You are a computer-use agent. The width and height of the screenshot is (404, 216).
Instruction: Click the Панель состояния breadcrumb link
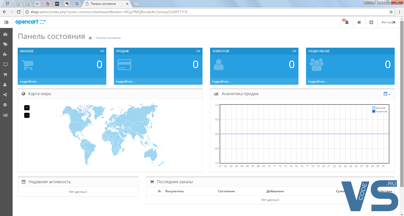pos(108,38)
